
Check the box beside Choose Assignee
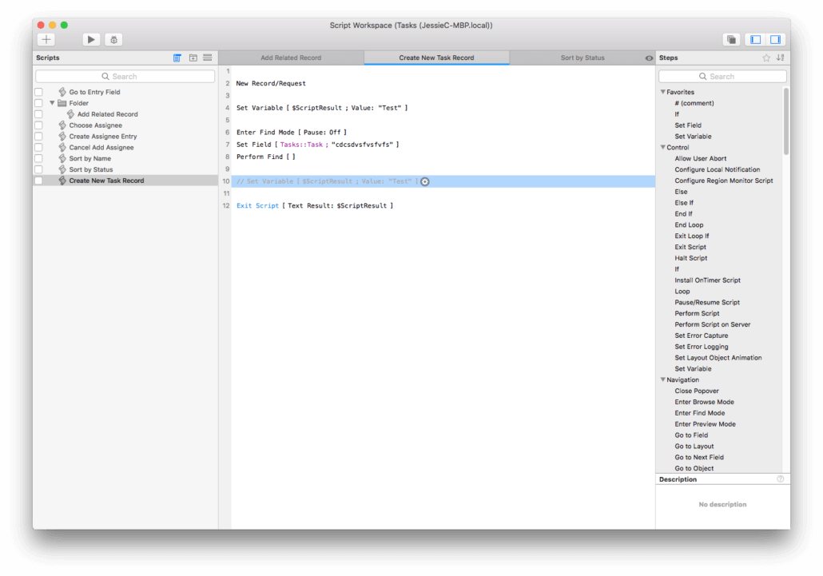(x=39, y=125)
